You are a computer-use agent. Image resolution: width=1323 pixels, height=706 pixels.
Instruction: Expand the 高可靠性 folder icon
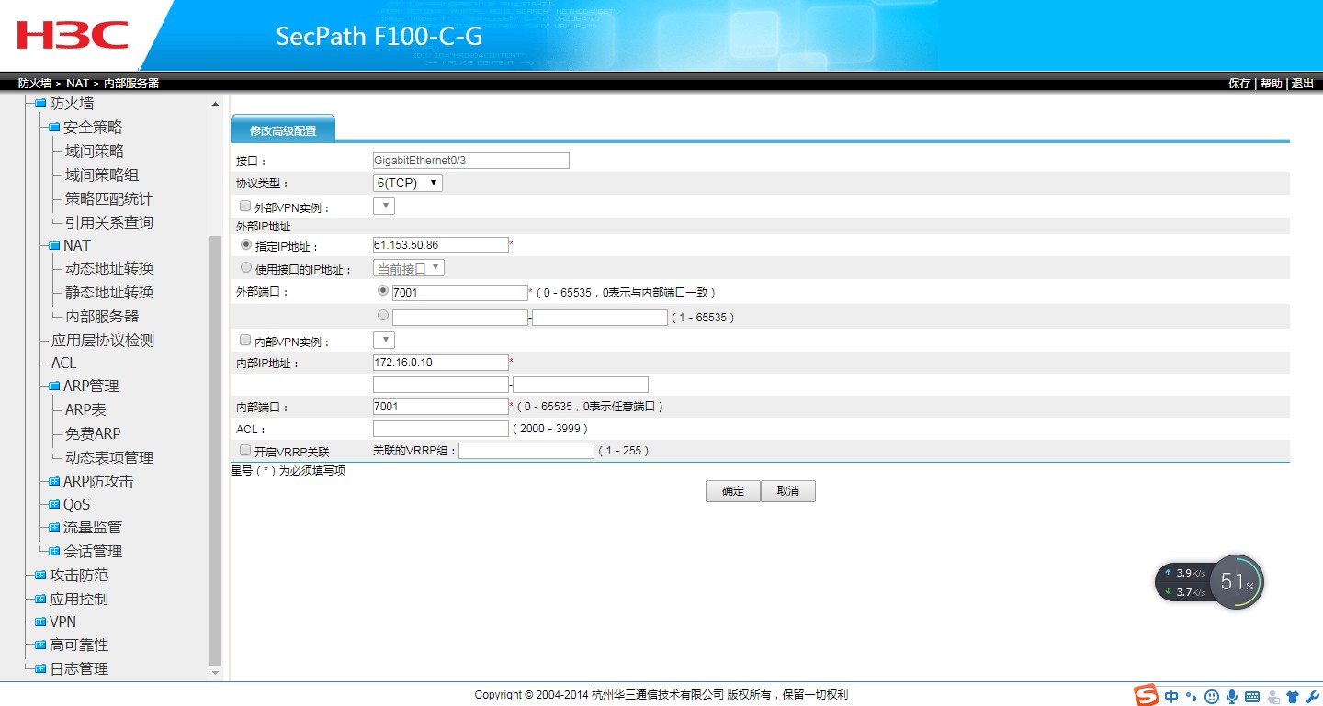coord(40,645)
